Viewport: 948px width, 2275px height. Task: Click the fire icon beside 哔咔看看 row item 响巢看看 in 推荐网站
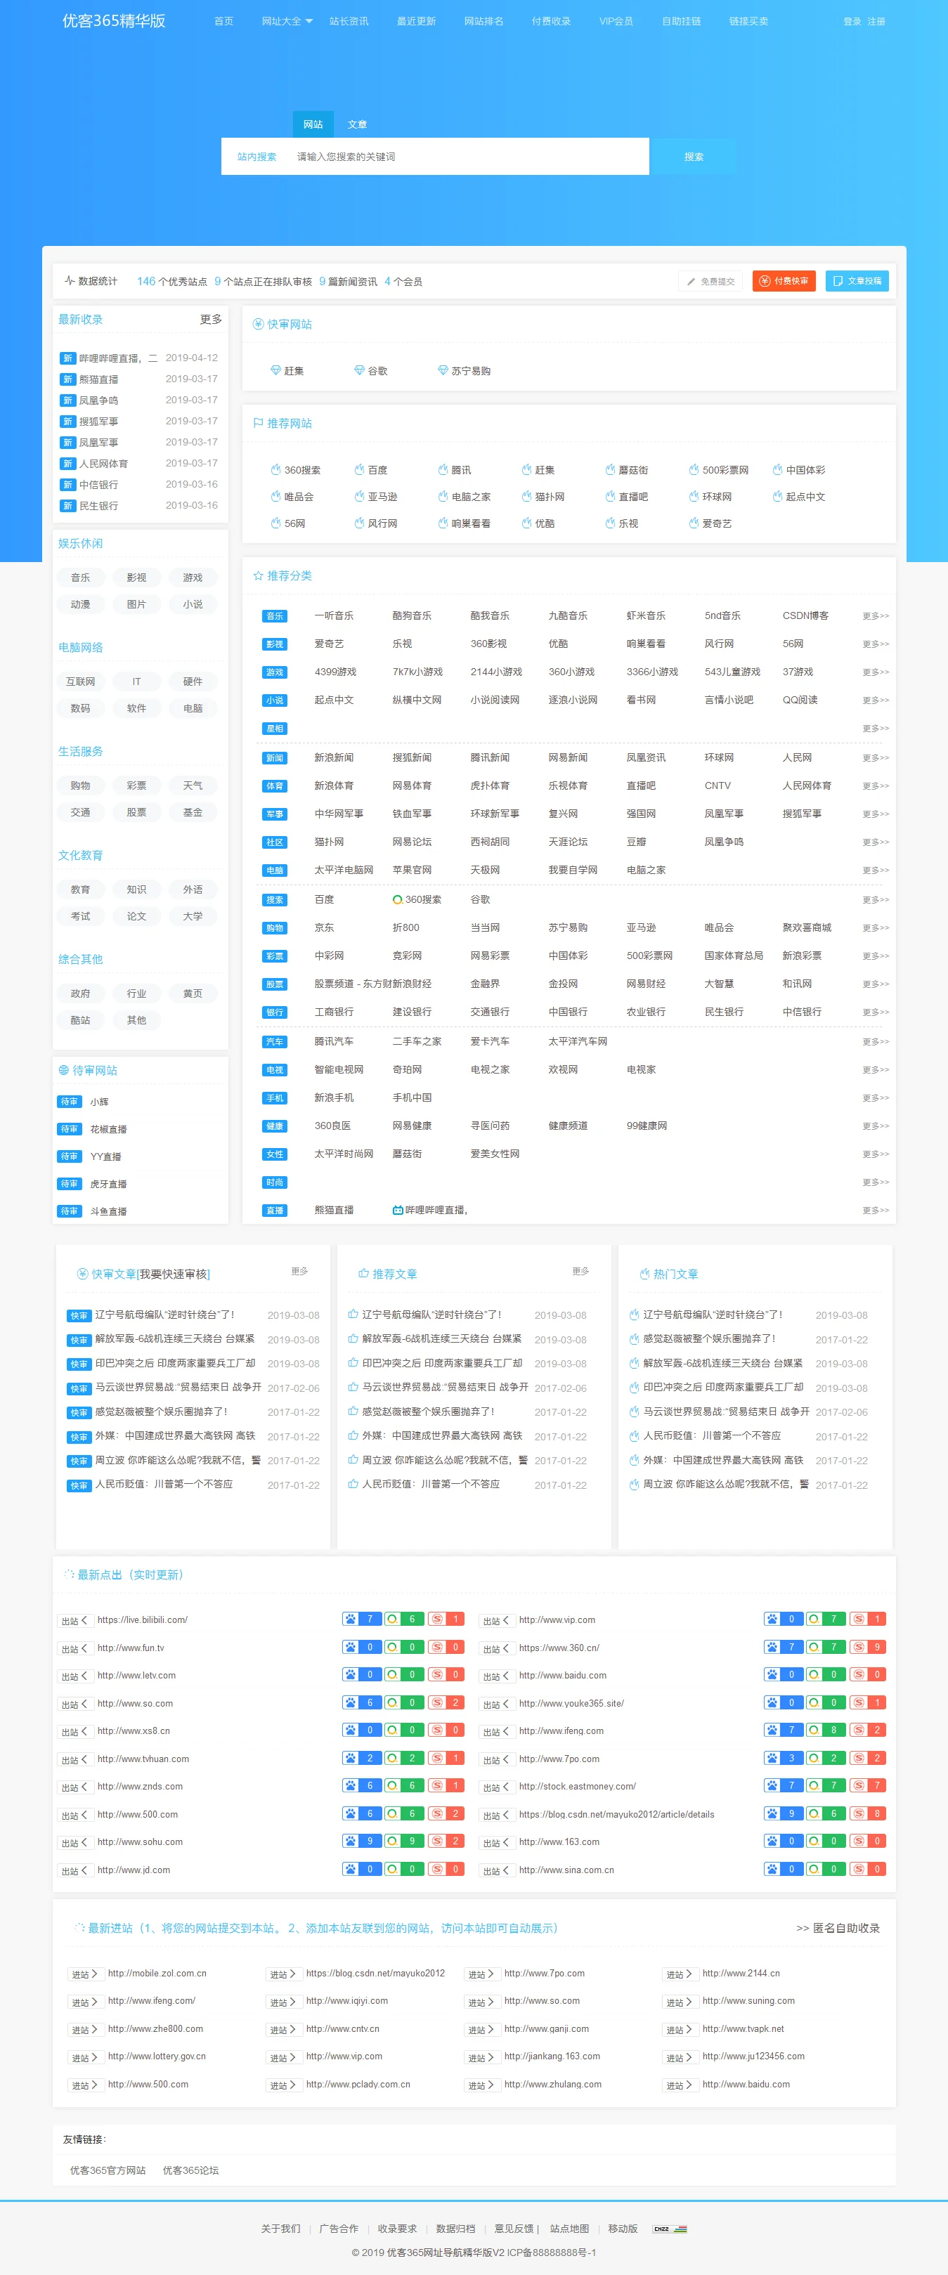pyautogui.click(x=443, y=523)
